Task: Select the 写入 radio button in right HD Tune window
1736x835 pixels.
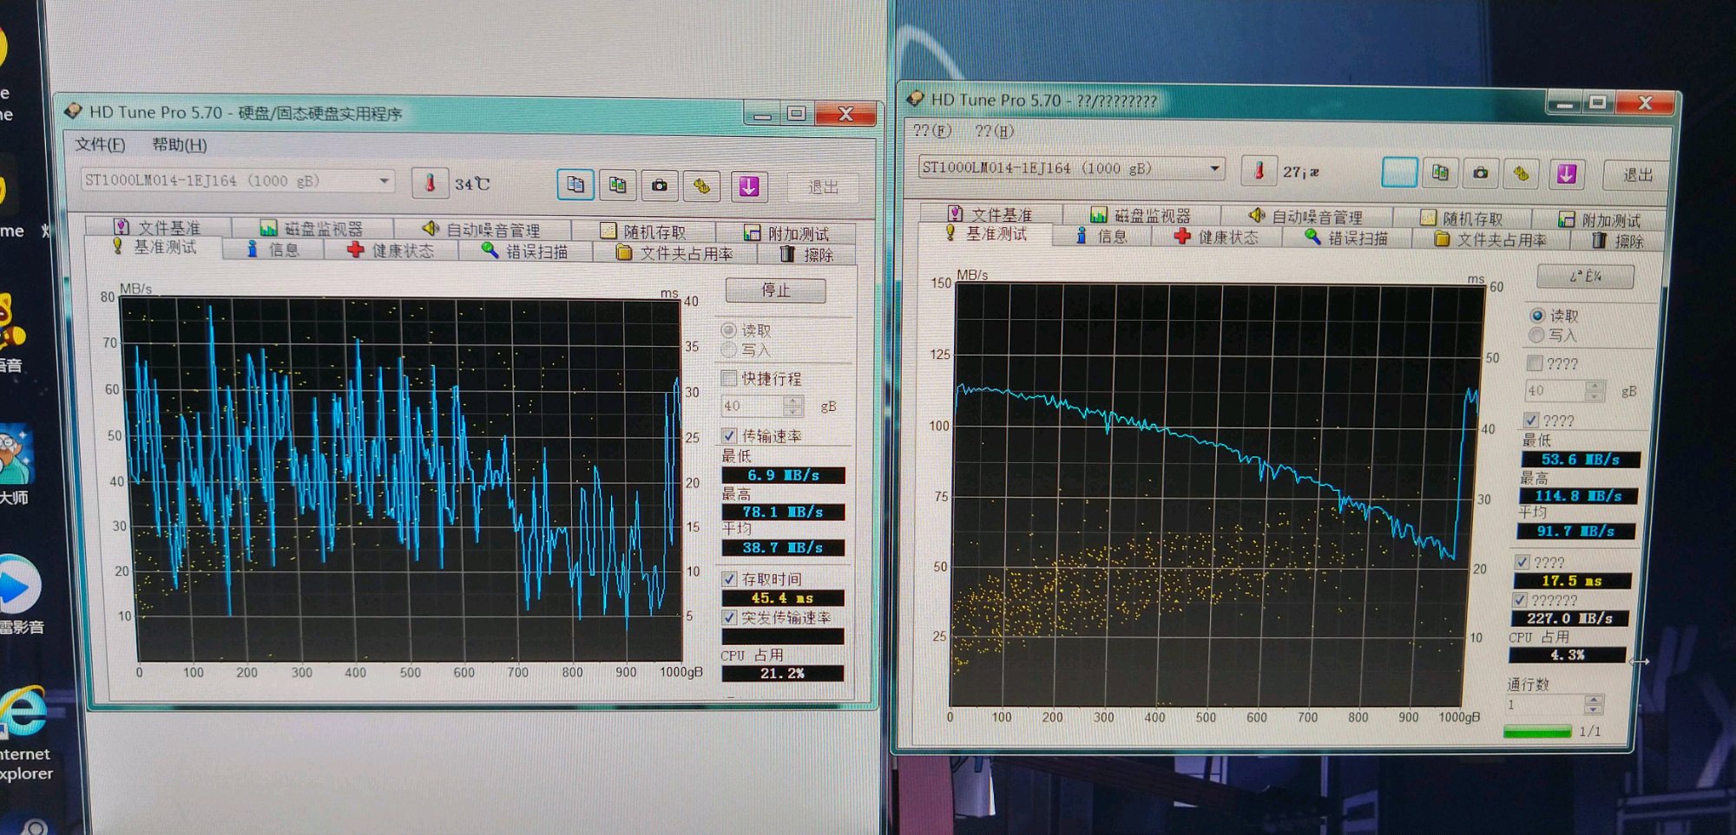Action: (x=1537, y=335)
